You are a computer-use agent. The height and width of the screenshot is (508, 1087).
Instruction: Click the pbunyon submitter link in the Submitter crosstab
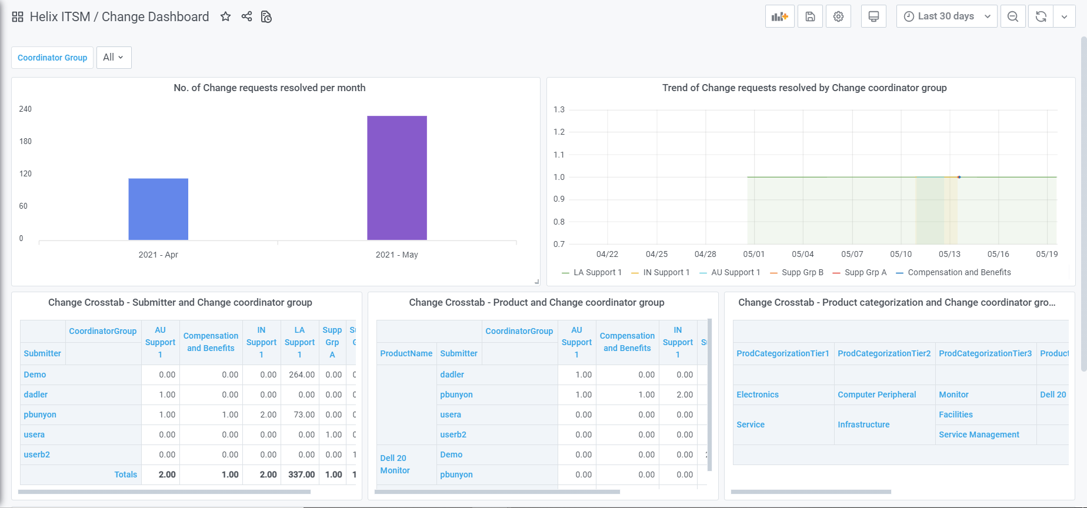(40, 415)
